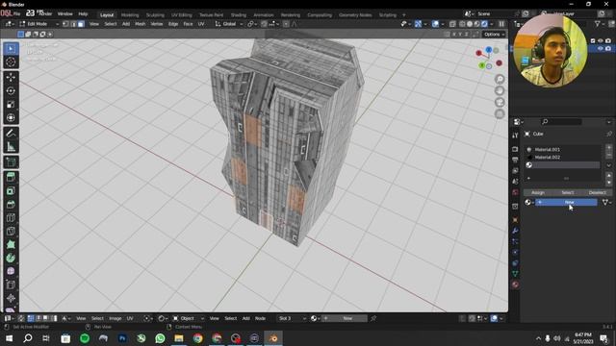Viewport: 616px width, 346px height.
Task: Switch to face select mode
Action: [81, 24]
